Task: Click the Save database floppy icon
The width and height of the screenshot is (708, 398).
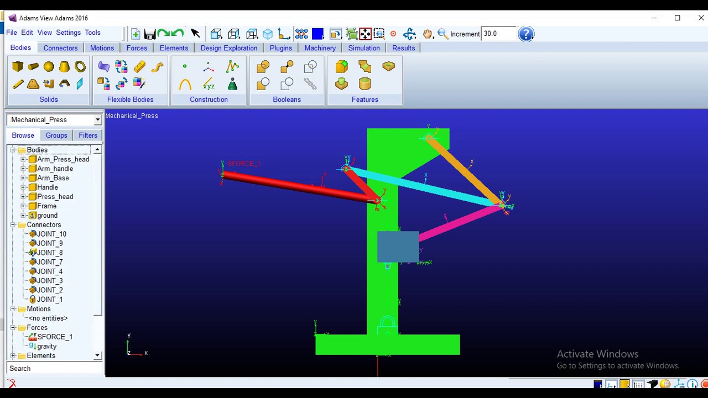Action: (x=150, y=34)
